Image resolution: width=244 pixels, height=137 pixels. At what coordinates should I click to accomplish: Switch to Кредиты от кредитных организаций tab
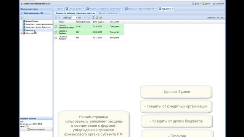[x=105, y=9]
